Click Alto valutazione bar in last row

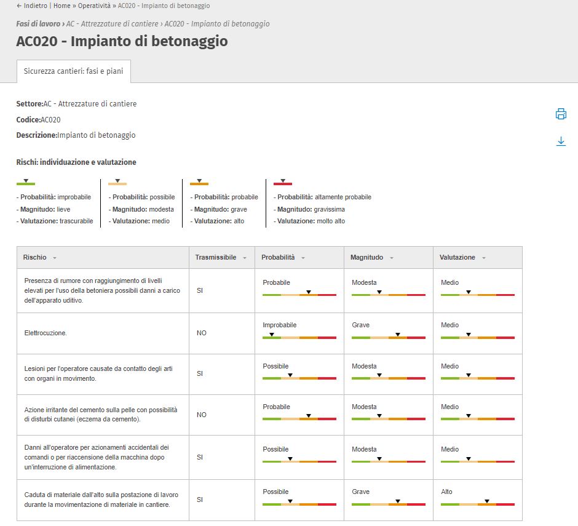(477, 504)
